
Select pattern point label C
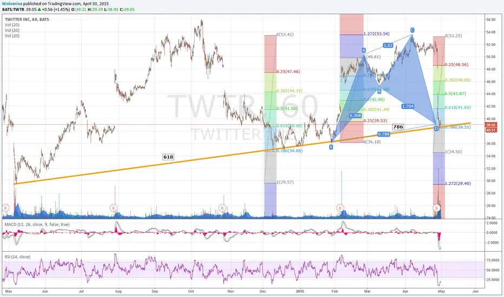tap(412, 30)
